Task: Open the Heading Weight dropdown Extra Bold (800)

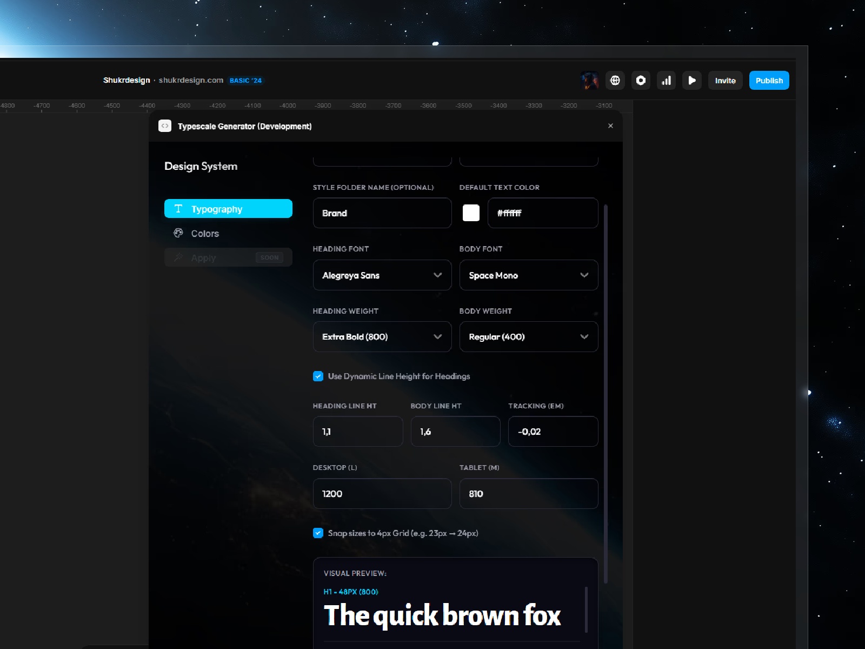Action: 382,336
